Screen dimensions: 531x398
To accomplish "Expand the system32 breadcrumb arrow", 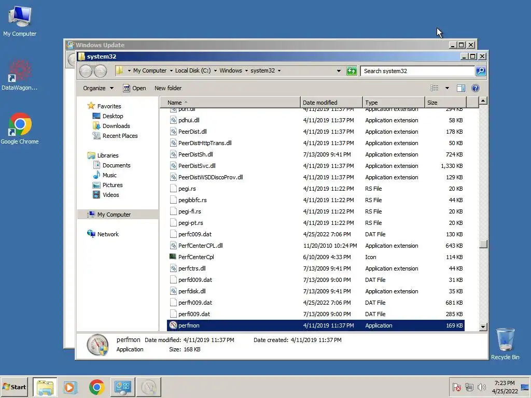I will 279,70.
